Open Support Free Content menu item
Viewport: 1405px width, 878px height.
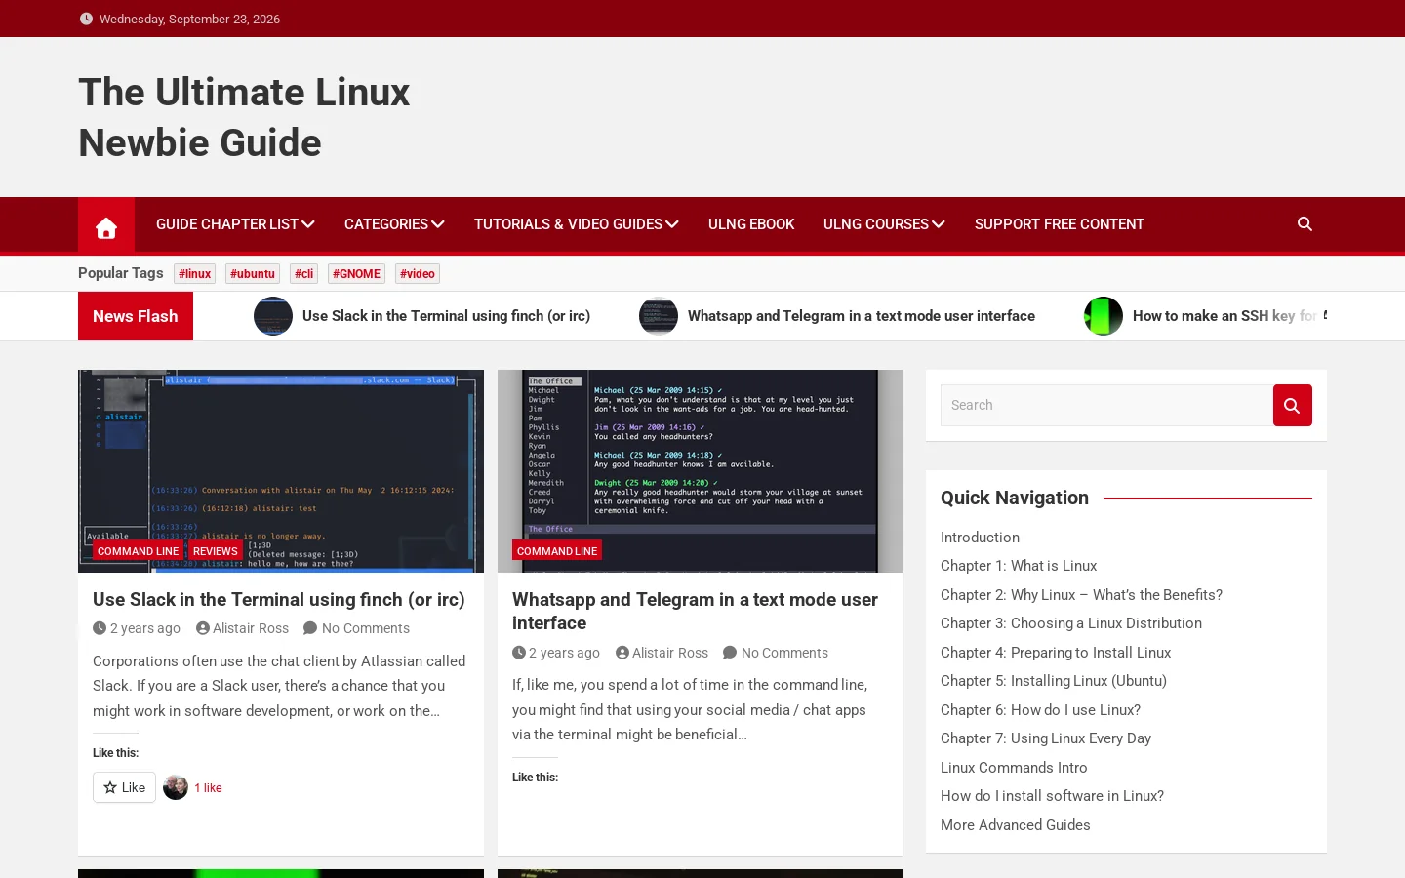coord(1059,224)
